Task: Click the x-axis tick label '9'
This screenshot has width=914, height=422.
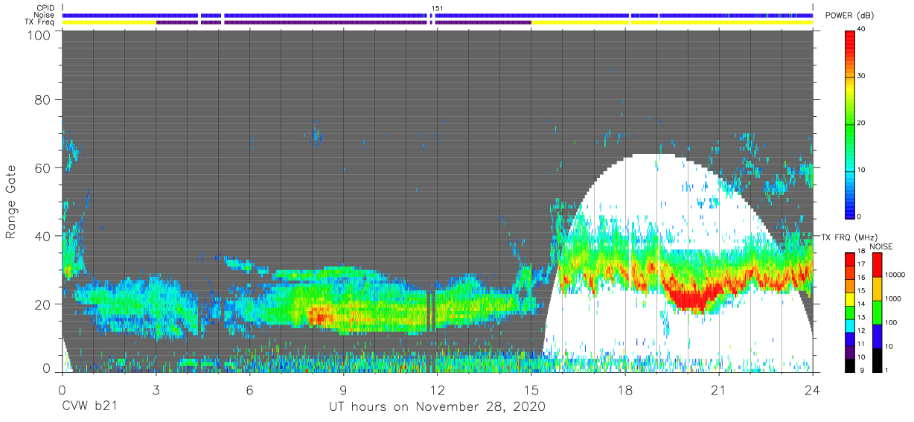Action: coord(344,389)
